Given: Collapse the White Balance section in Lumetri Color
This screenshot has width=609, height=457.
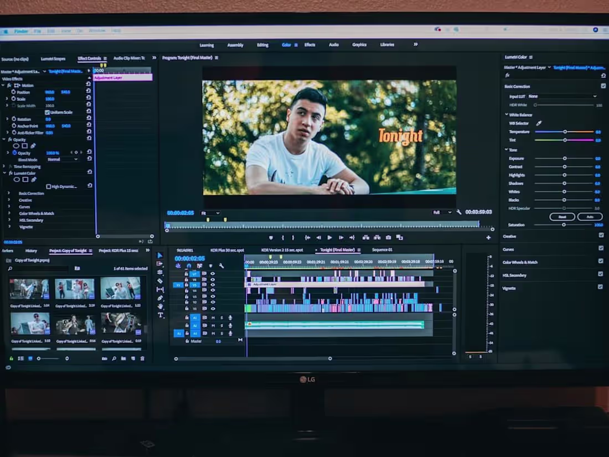Looking at the screenshot, I should 505,115.
